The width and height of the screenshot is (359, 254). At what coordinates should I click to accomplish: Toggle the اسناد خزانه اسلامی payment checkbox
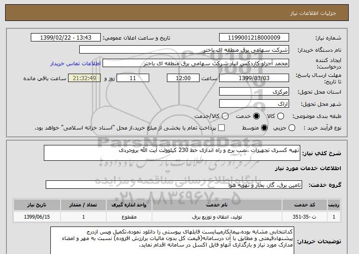pos(221,128)
